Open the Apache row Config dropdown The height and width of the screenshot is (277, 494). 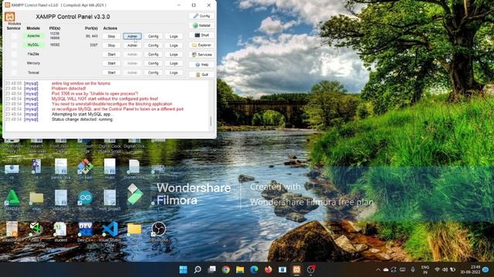pos(153,36)
